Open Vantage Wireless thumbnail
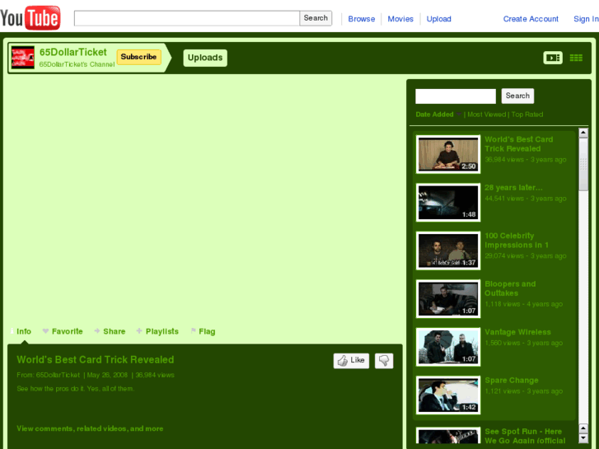The width and height of the screenshot is (599, 449). (x=448, y=347)
